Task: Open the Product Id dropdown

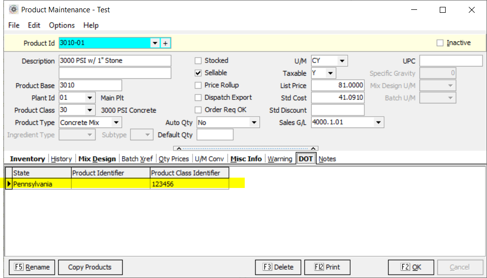Action: coord(155,43)
